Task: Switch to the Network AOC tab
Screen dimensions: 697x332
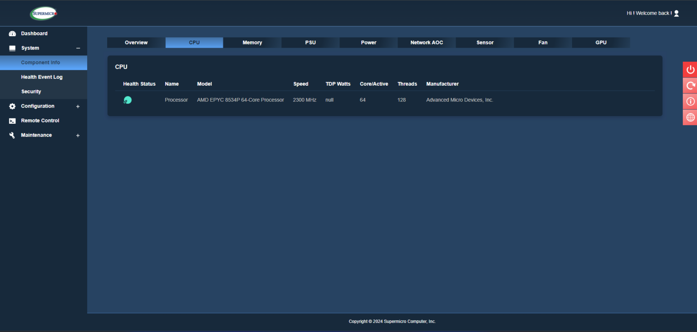Action: [x=427, y=43]
